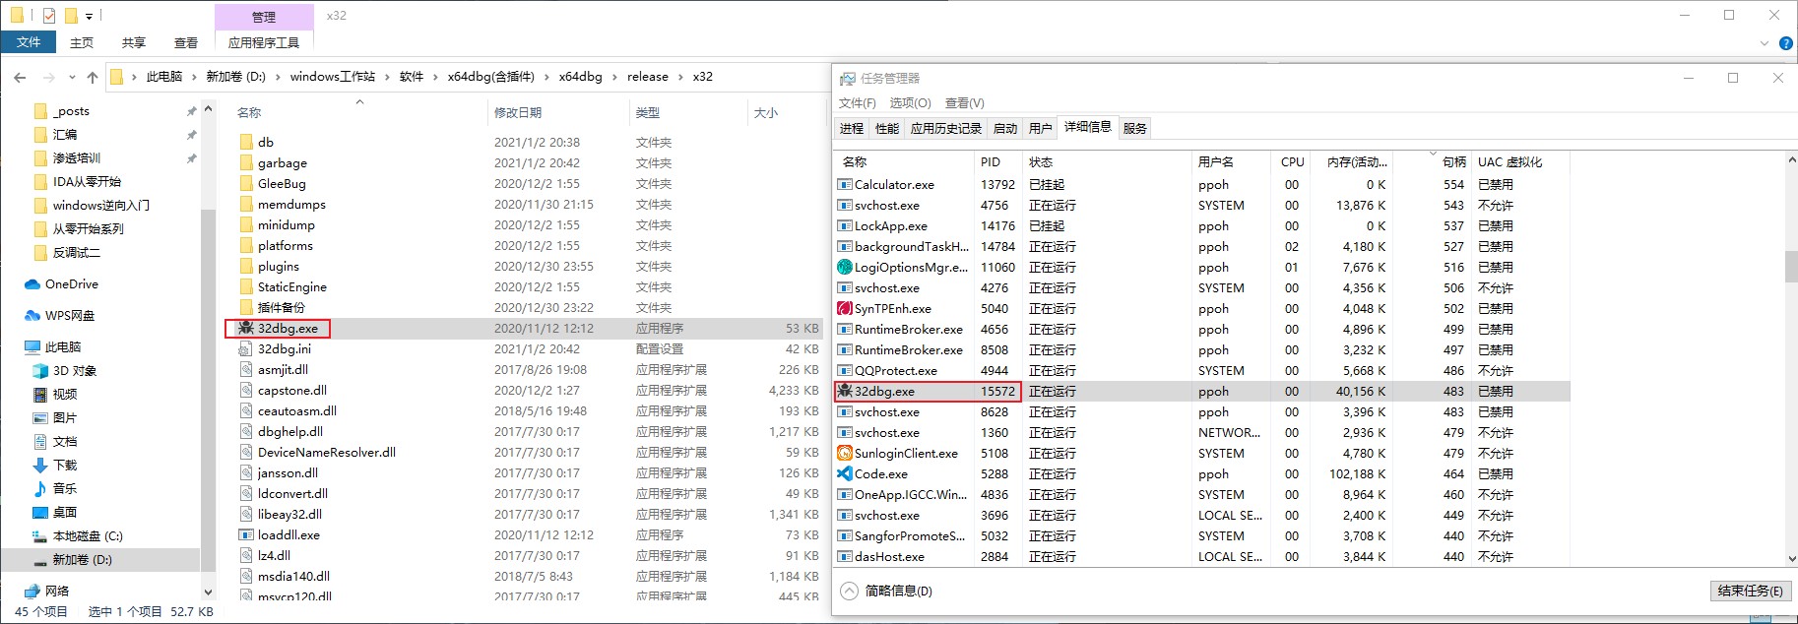Open customize quick access toolbar dropdown
The width and height of the screenshot is (1798, 624).
(89, 16)
